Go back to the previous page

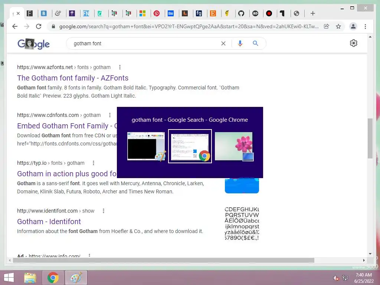(x=15, y=26)
